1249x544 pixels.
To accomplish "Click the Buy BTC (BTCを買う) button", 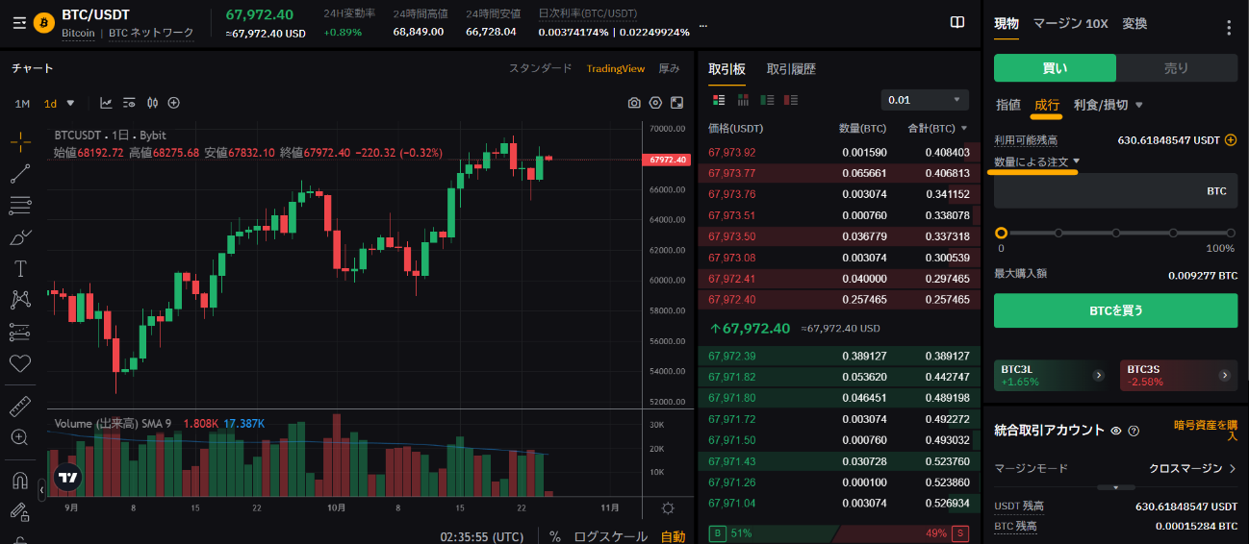I will 1115,310.
